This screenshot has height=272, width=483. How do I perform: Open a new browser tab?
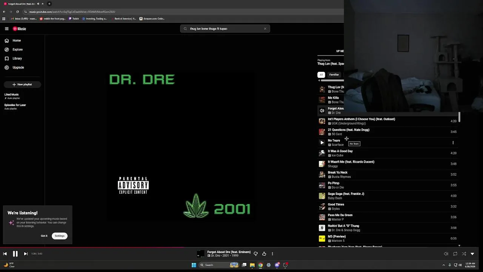(x=49, y=4)
